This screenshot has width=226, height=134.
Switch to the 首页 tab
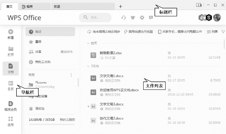(x=9, y=6)
